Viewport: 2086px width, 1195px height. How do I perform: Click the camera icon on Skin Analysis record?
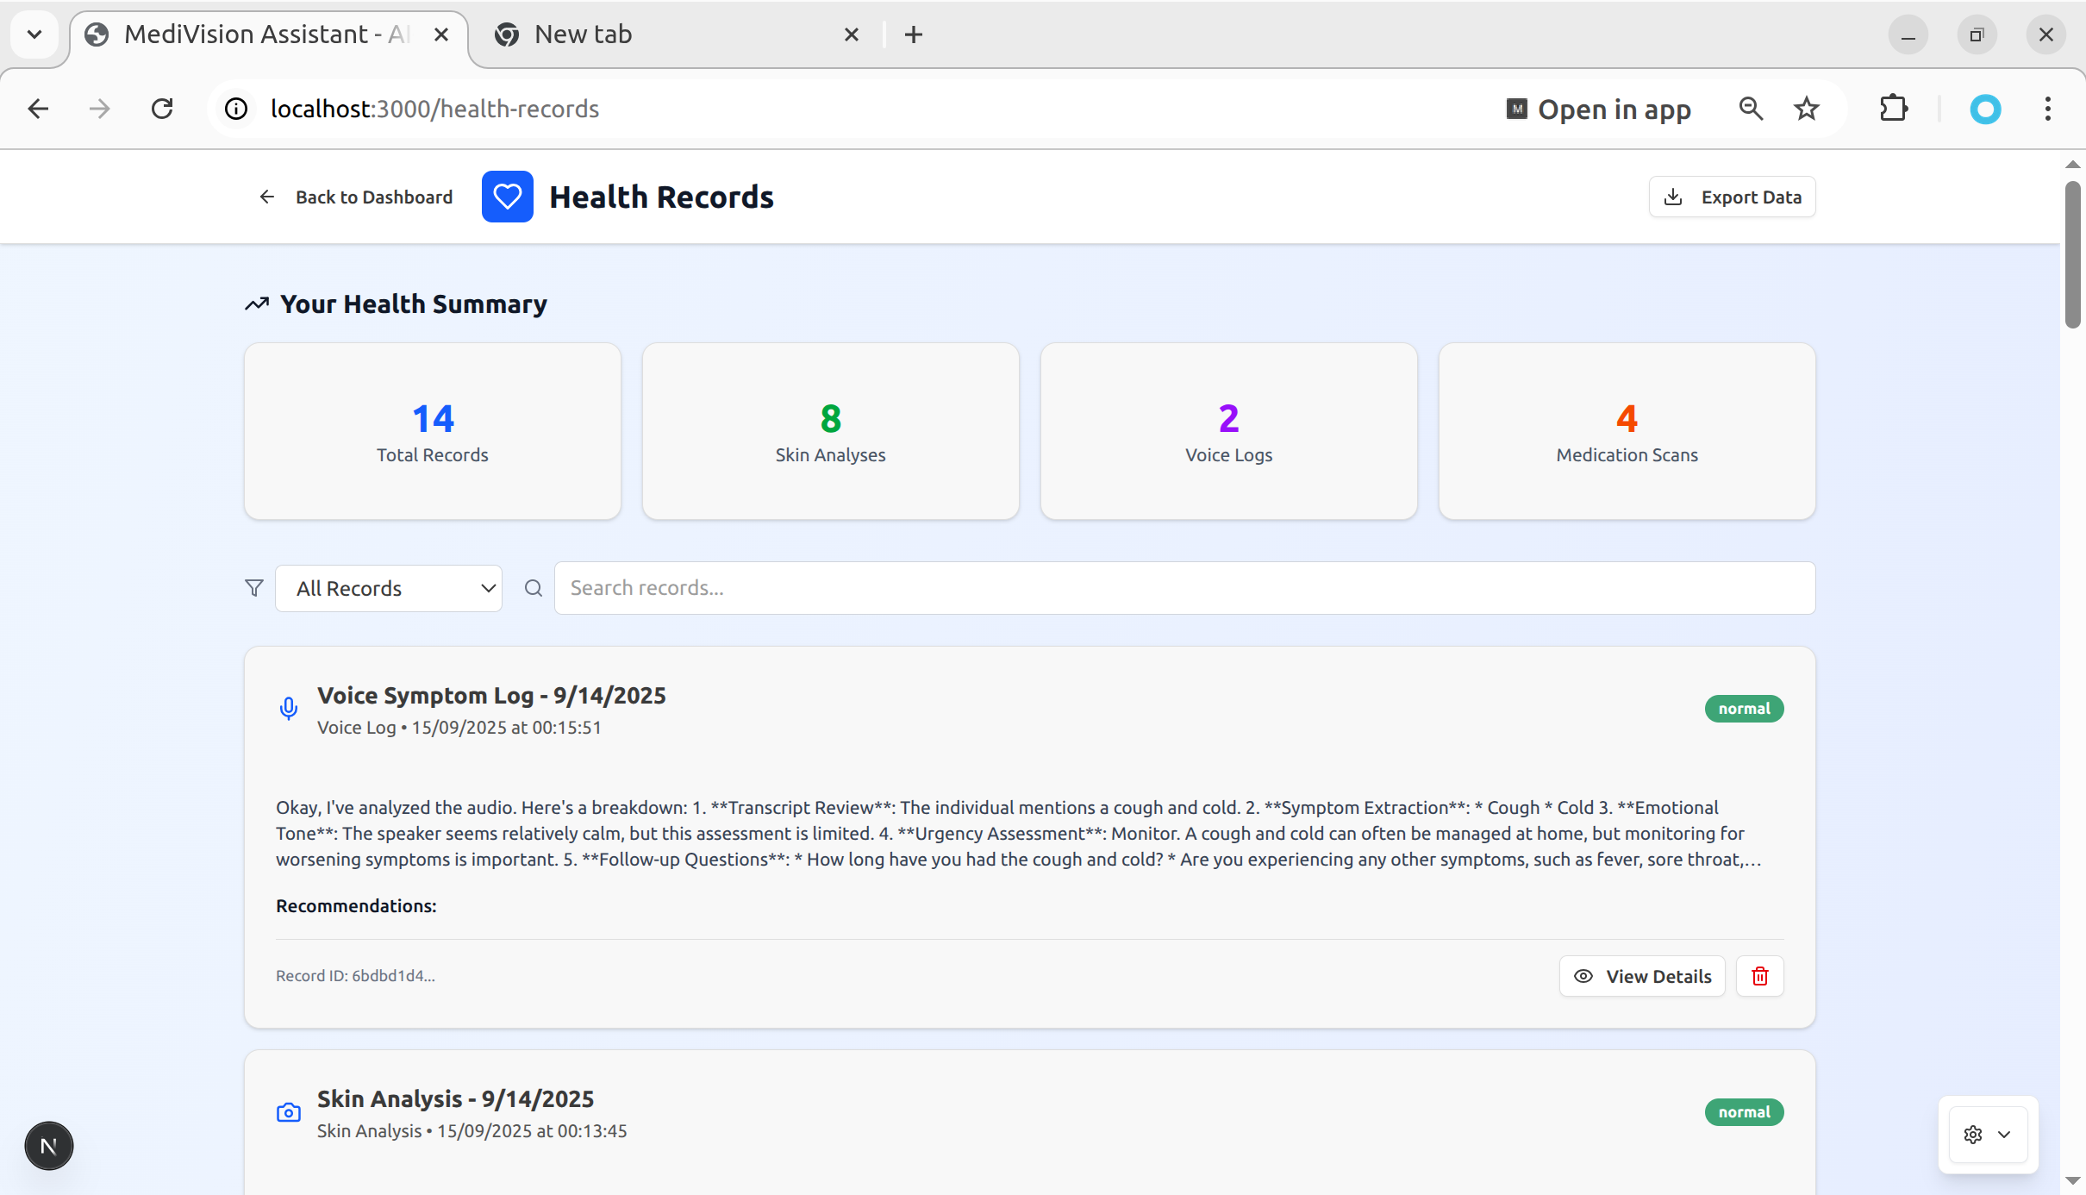(x=289, y=1112)
